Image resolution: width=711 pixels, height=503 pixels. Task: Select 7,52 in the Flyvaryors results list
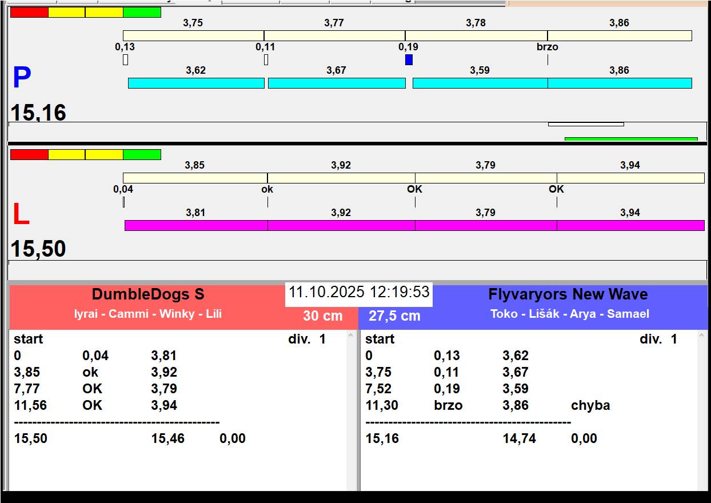[x=378, y=389]
